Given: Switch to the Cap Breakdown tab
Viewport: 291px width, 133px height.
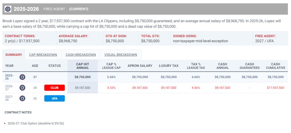Looking at the screenshot, I should (x=43, y=55).
